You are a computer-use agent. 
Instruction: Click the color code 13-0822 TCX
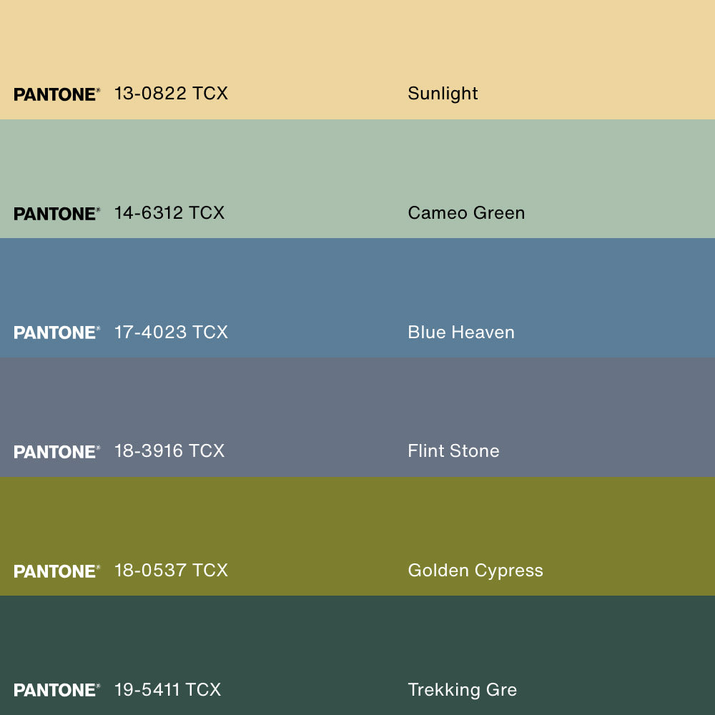click(x=171, y=94)
